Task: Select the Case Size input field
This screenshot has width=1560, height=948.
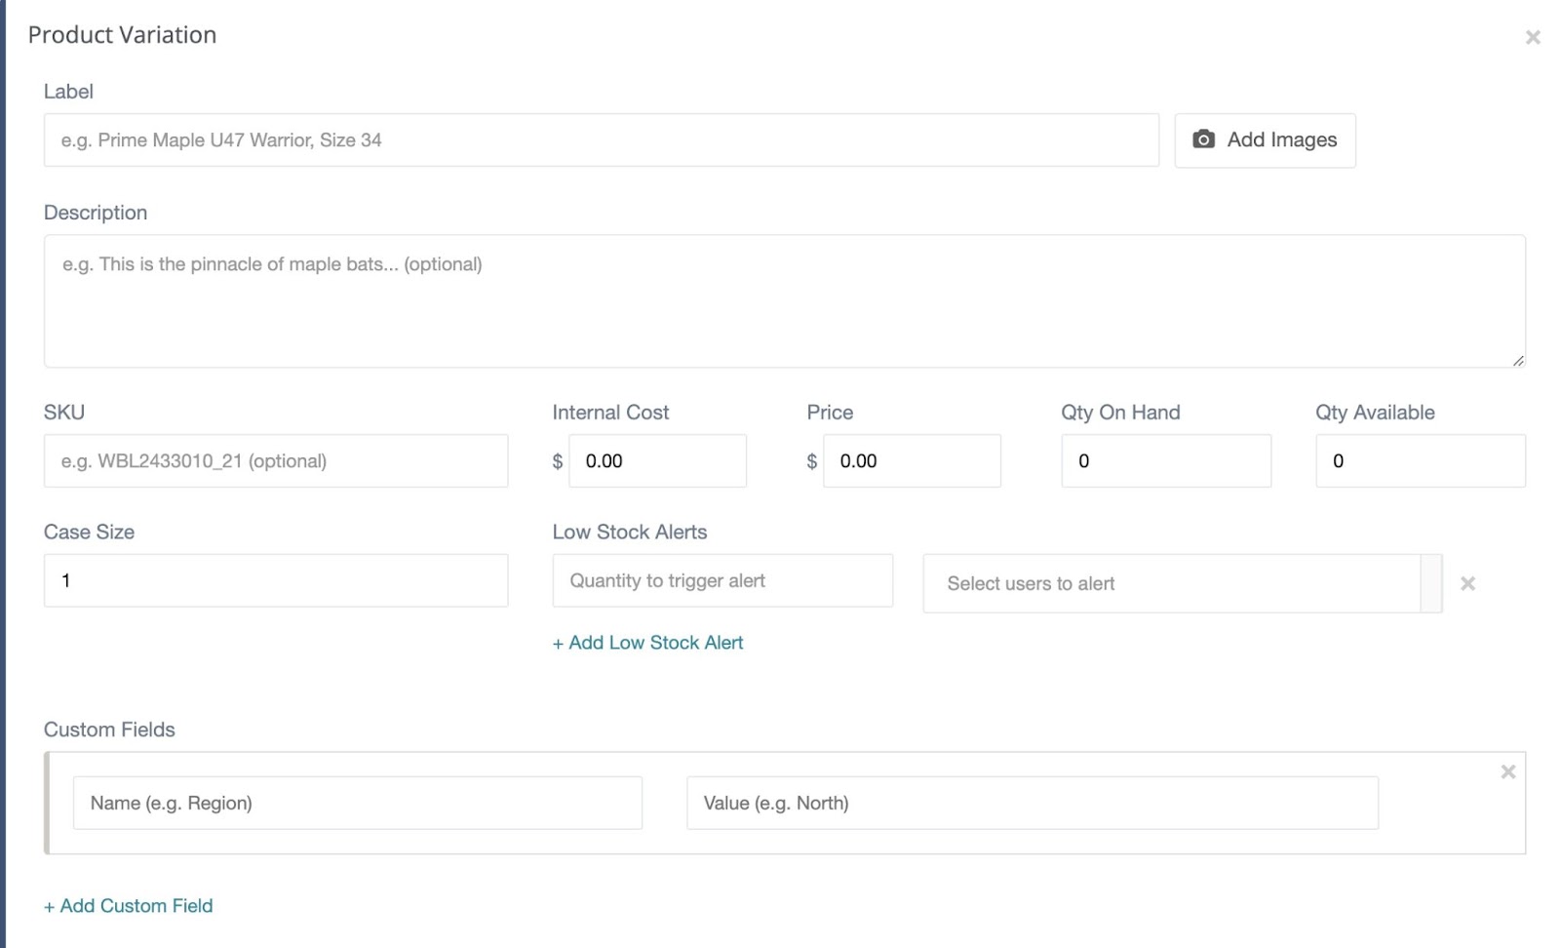Action: click(276, 580)
